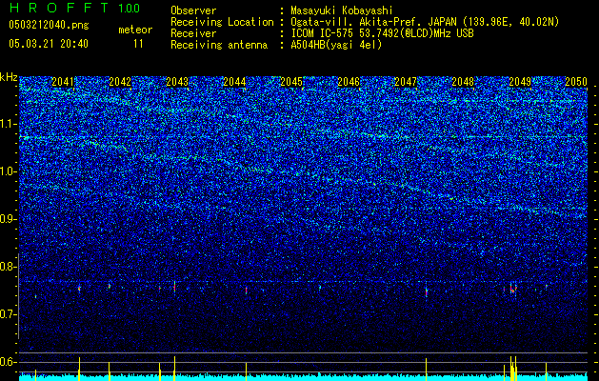Click the 0.8 kHz axis label
Viewport: 599px width, 381px height.
pyautogui.click(x=9, y=267)
